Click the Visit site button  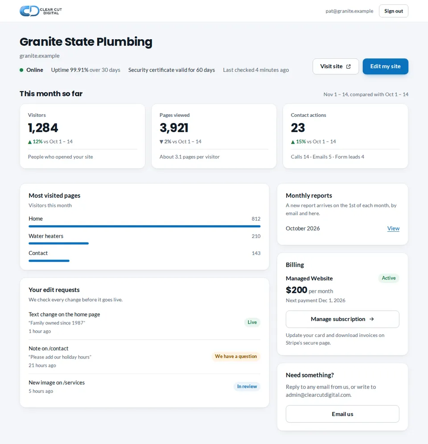[336, 66]
